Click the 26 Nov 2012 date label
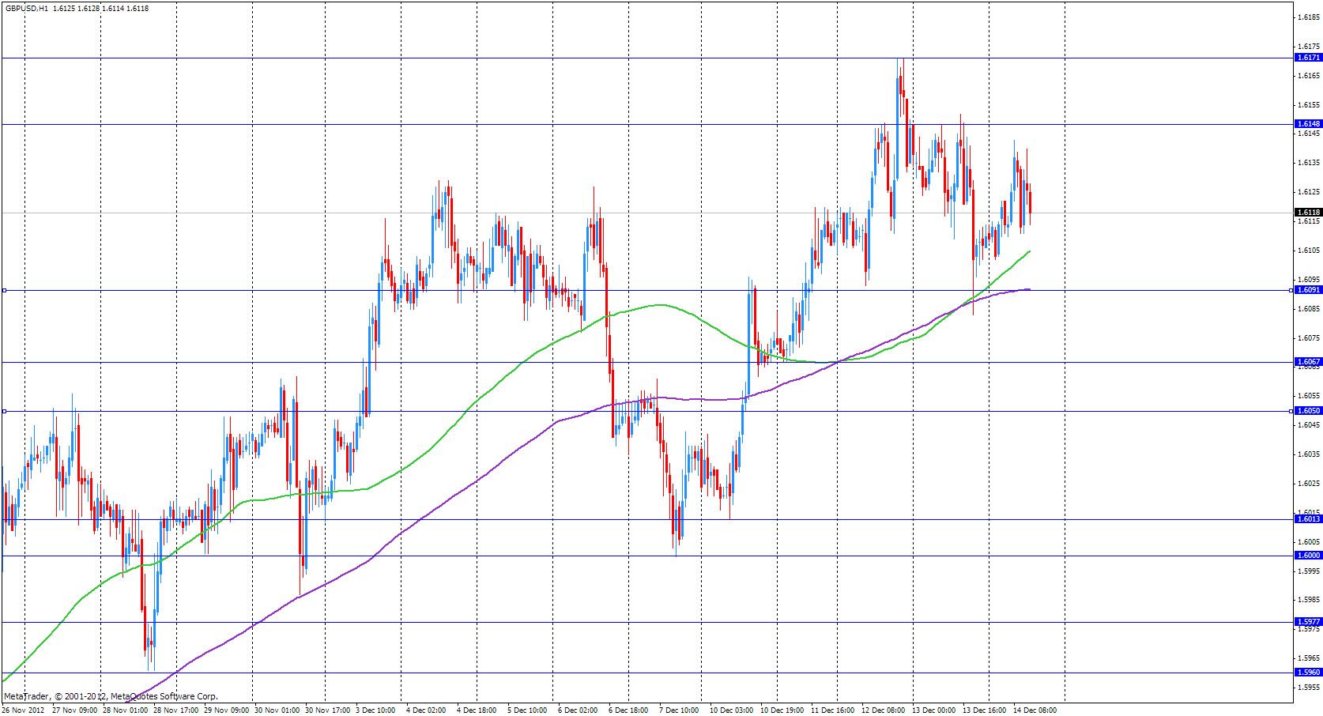The height and width of the screenshot is (716, 1323). [x=23, y=710]
